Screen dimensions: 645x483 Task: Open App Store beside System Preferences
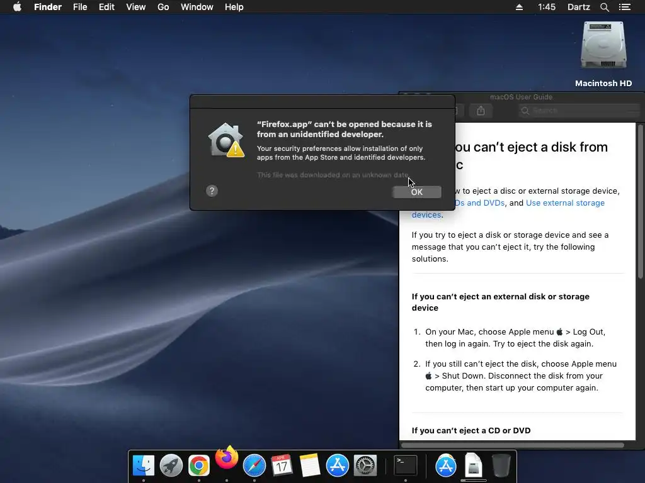pos(338,466)
